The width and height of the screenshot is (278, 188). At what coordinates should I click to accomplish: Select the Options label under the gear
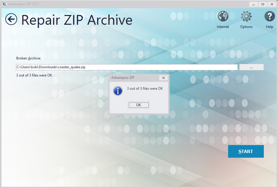point(246,26)
